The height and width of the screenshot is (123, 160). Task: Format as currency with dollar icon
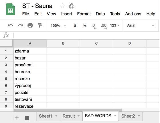(75, 25)
